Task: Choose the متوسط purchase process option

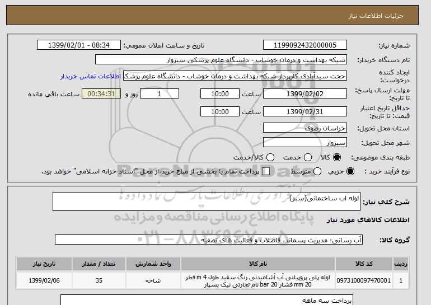Action: 317,171
